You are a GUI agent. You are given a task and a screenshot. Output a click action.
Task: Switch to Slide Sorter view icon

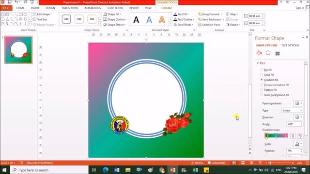243,163
